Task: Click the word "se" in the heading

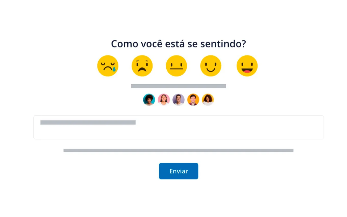Action: click(193, 44)
